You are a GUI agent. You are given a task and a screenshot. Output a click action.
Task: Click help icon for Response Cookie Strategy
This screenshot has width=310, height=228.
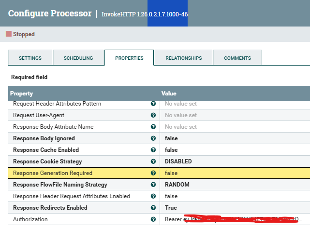pyautogui.click(x=153, y=161)
